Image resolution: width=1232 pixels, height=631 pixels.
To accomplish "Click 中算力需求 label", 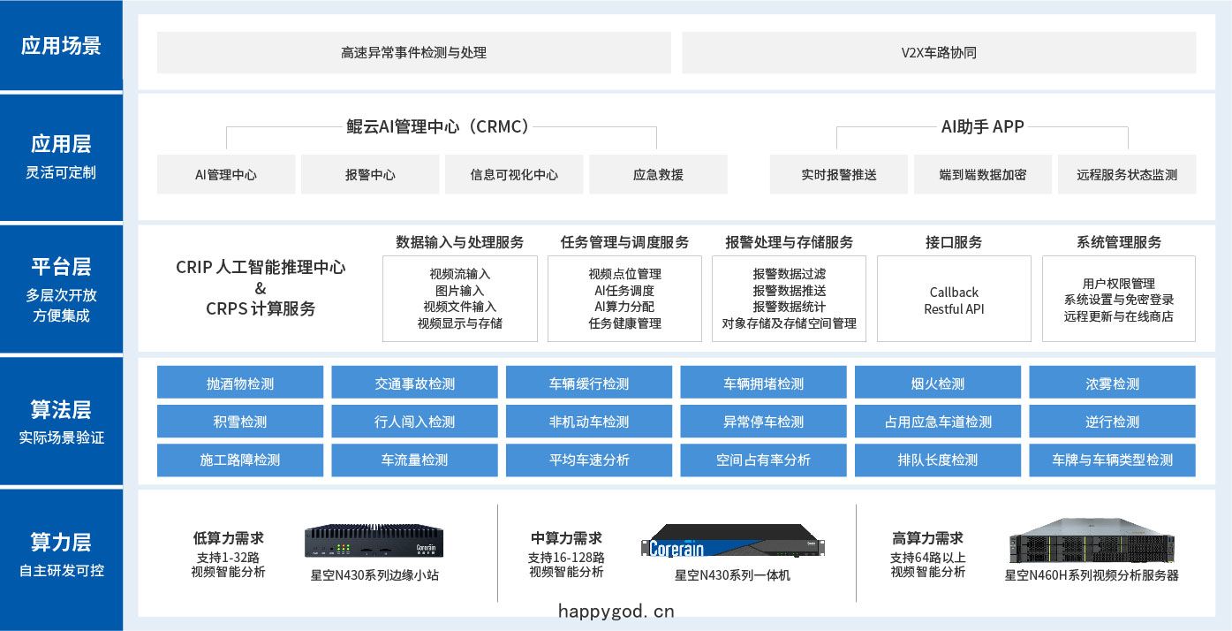I will pos(566,537).
